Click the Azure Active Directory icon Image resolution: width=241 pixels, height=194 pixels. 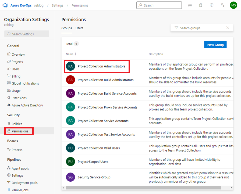[x=9, y=105]
